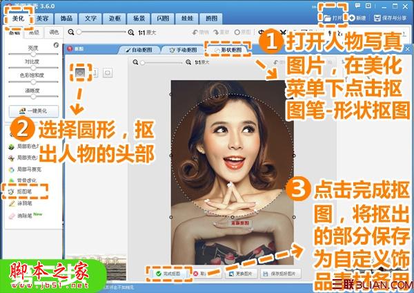
Task: Select the 美化 main tab
Action: pos(18,19)
